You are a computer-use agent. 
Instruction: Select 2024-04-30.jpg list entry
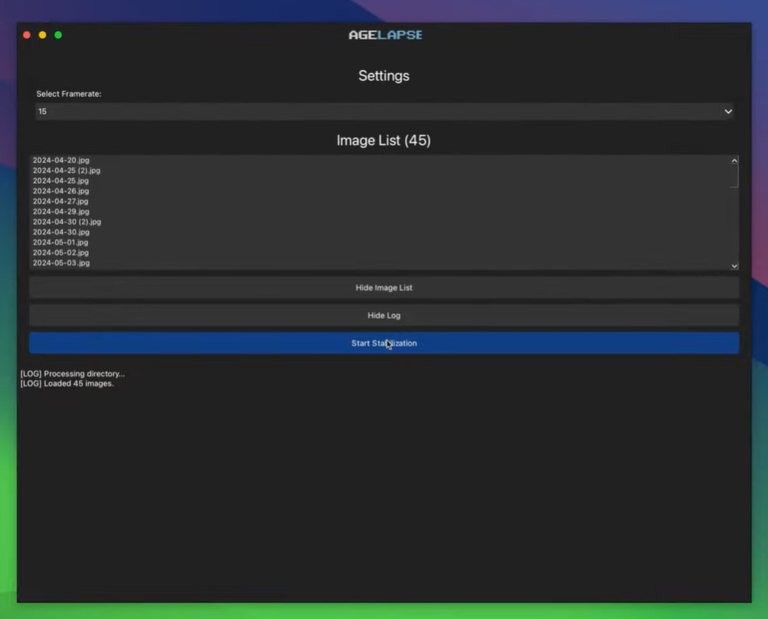[x=61, y=232]
